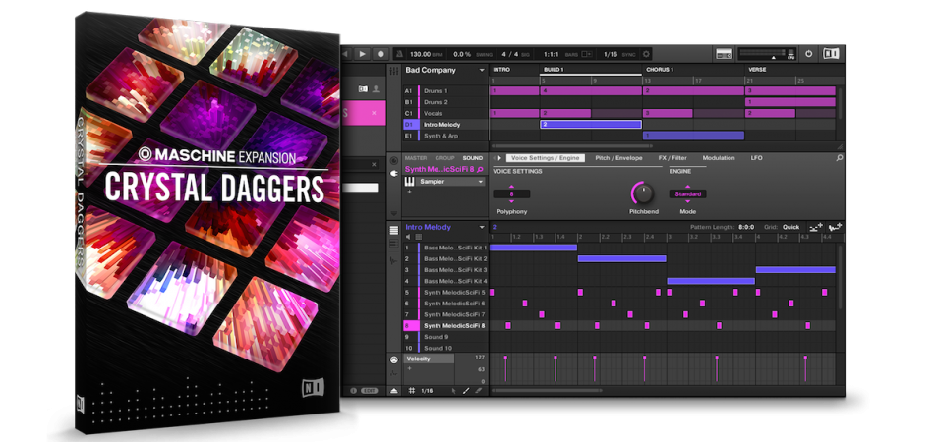Decrease Polyphony with the down arrow
Viewport: 935px width, 442px height.
[x=511, y=201]
